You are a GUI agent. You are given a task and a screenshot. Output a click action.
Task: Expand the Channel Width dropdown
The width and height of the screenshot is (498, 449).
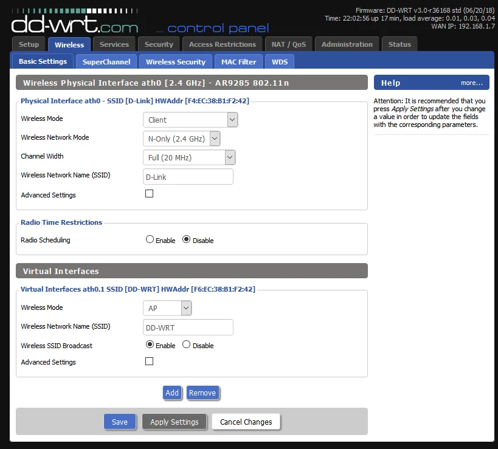coord(188,157)
